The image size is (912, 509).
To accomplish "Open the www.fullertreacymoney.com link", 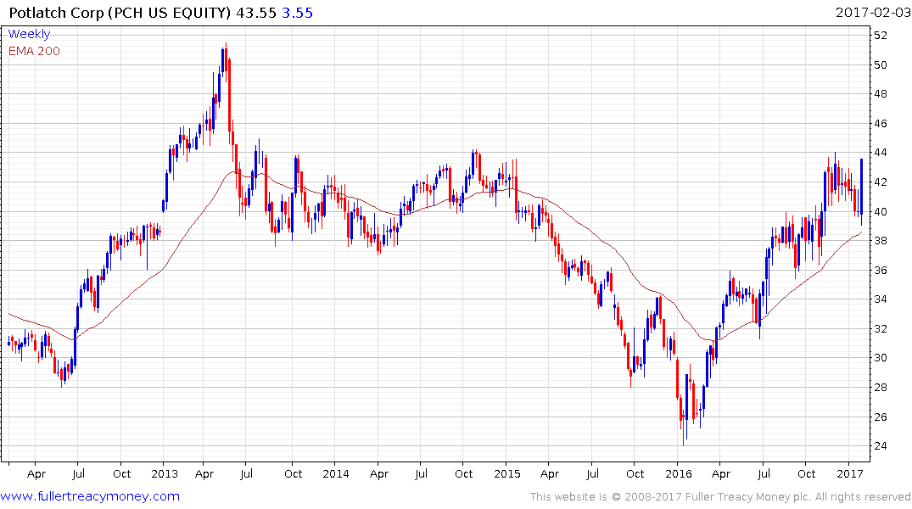I will (90, 496).
